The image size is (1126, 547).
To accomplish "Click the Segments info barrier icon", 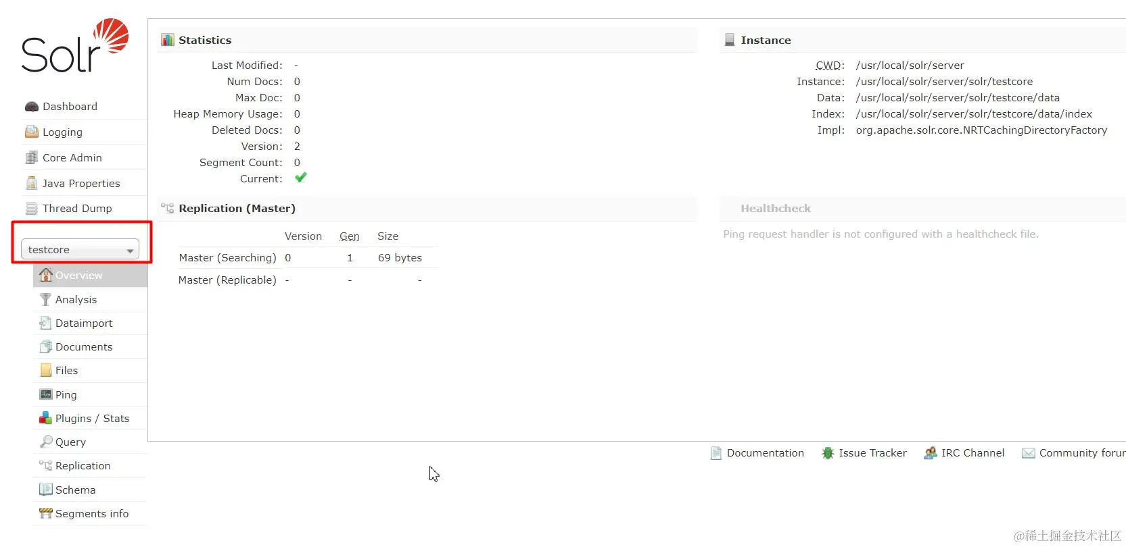I will click(45, 513).
